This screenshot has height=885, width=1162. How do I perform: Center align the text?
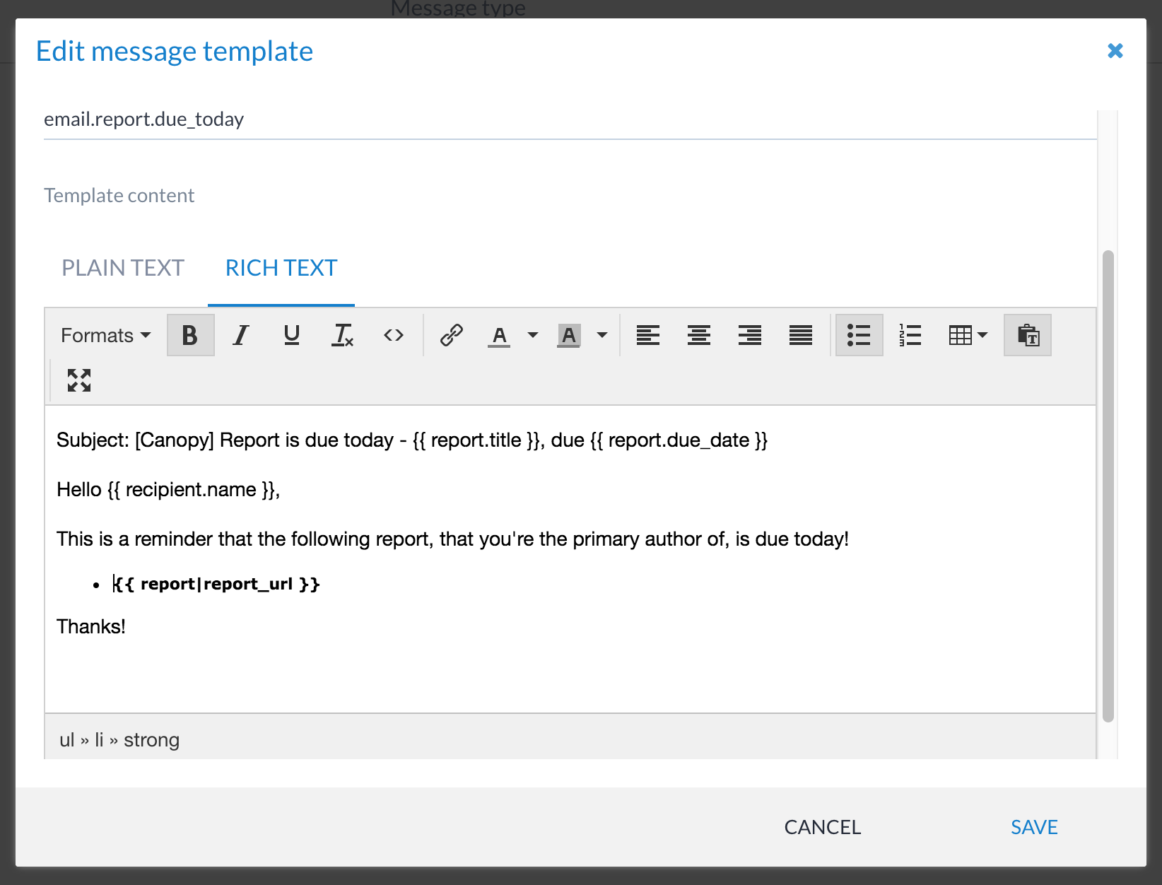pos(698,335)
